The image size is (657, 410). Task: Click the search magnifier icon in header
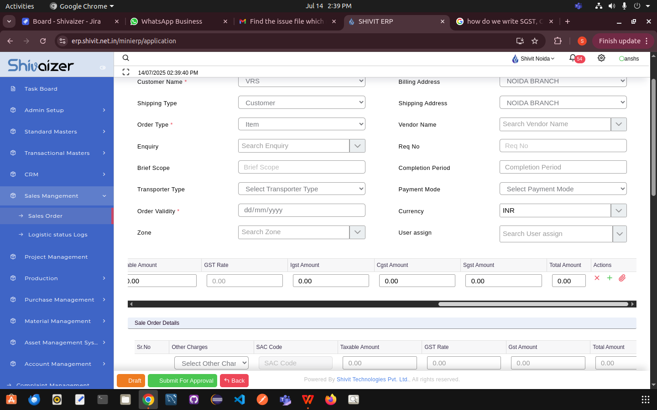coord(126,58)
